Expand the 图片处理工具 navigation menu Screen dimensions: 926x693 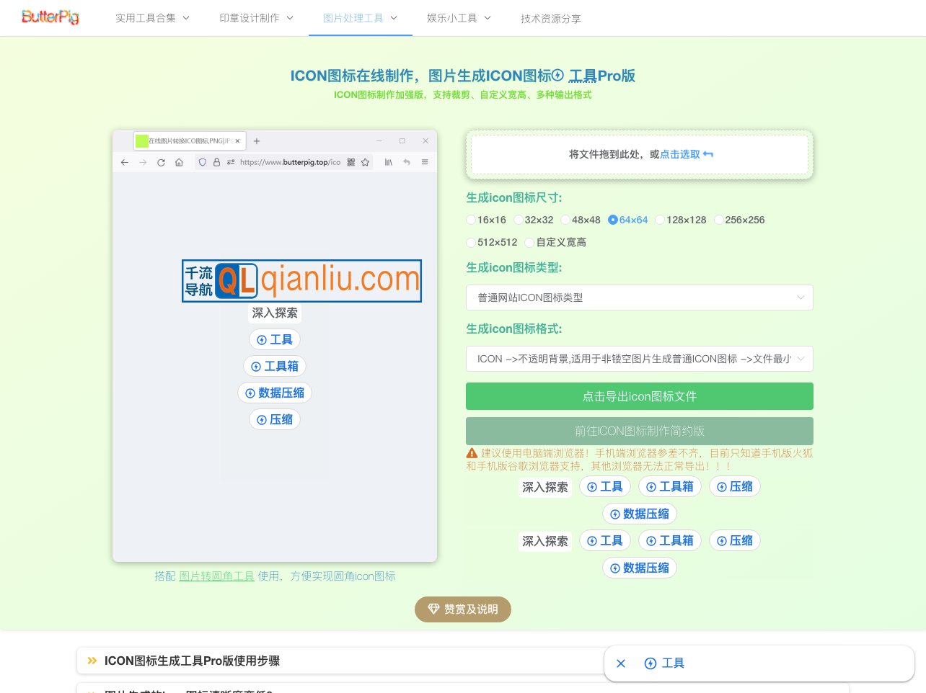pos(360,18)
